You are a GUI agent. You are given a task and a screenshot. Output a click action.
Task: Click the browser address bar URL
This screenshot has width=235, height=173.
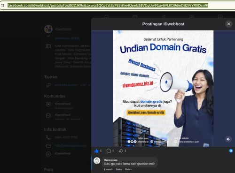(x=108, y=5)
